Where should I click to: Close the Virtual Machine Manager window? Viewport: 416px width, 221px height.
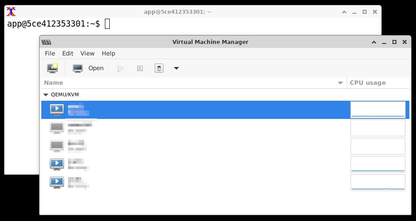pyautogui.click(x=404, y=42)
